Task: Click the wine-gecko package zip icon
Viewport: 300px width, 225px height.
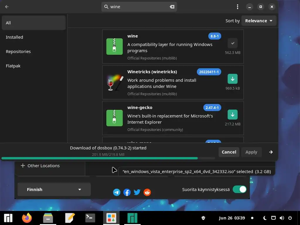Action: click(x=115, y=118)
